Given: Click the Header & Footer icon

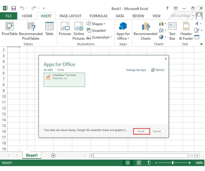Looking at the screenshot, I should [186, 31].
